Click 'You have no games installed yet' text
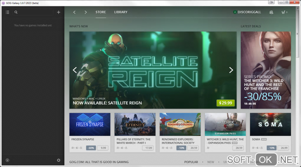Image resolution: width=301 pixels, height=167 pixels. 33,25
